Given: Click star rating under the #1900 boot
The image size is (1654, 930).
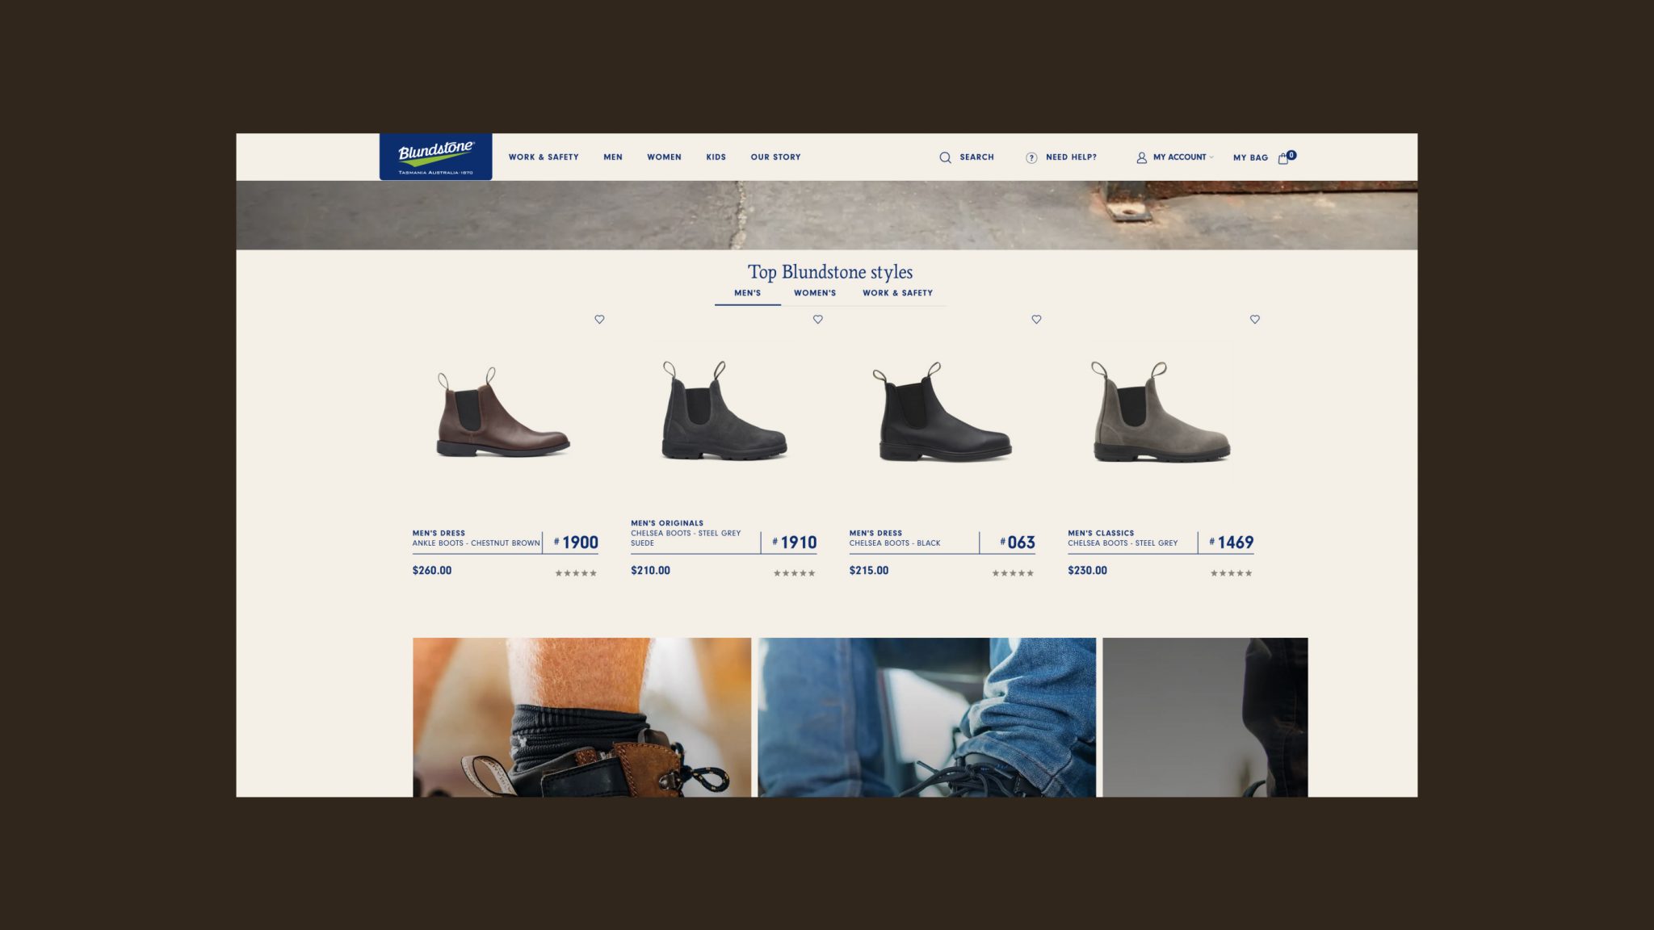Looking at the screenshot, I should [576, 573].
